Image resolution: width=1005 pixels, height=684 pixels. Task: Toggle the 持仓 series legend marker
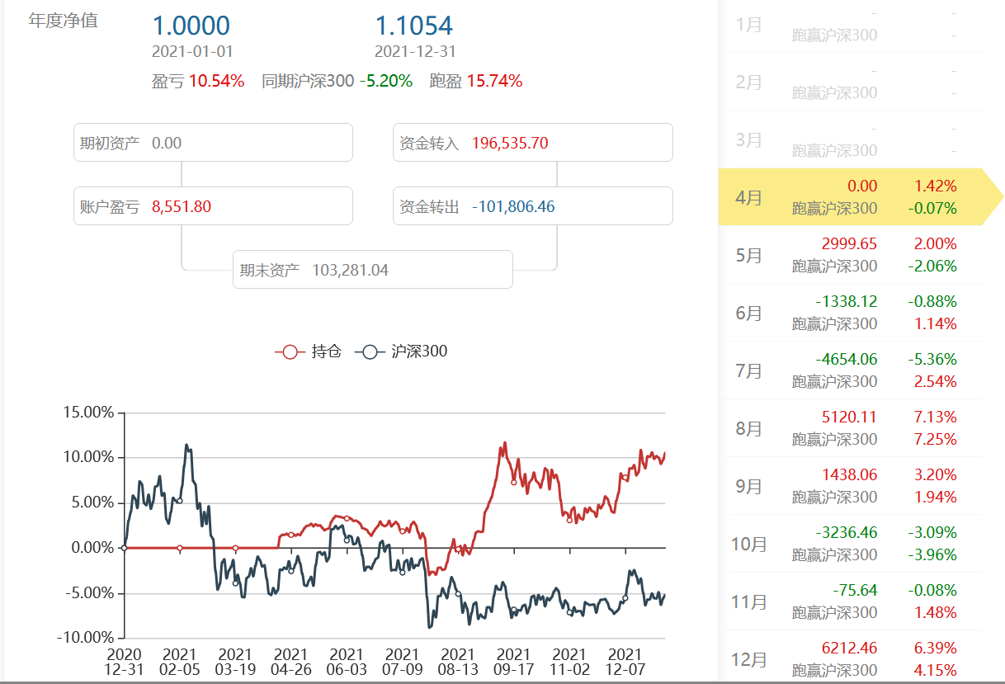tap(290, 351)
